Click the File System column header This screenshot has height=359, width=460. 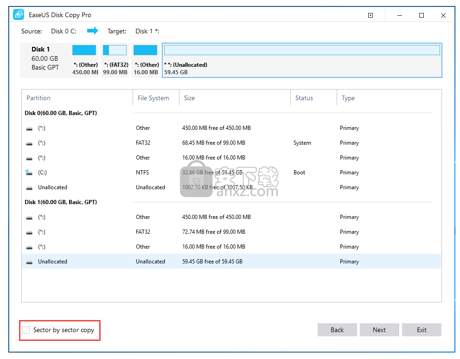click(153, 98)
